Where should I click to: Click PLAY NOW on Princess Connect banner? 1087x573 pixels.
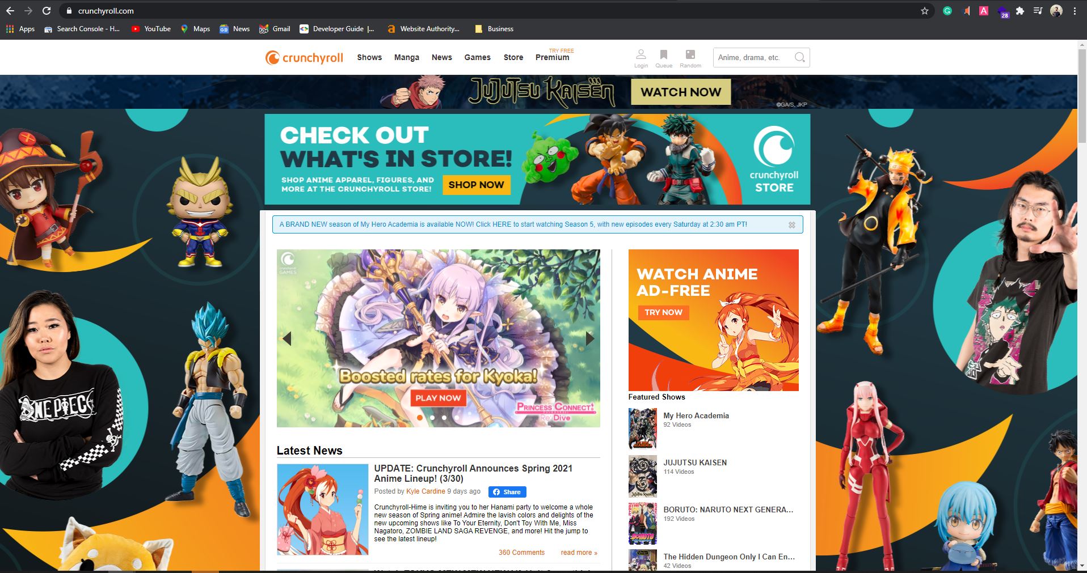[438, 398]
